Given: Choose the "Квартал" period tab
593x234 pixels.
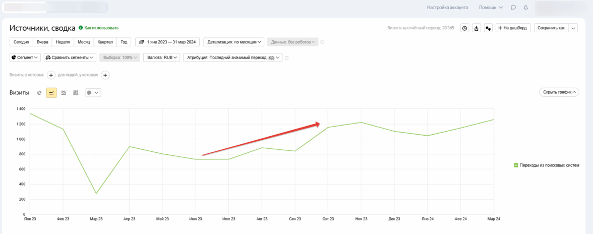Looking at the screenshot, I should pyautogui.click(x=105, y=42).
